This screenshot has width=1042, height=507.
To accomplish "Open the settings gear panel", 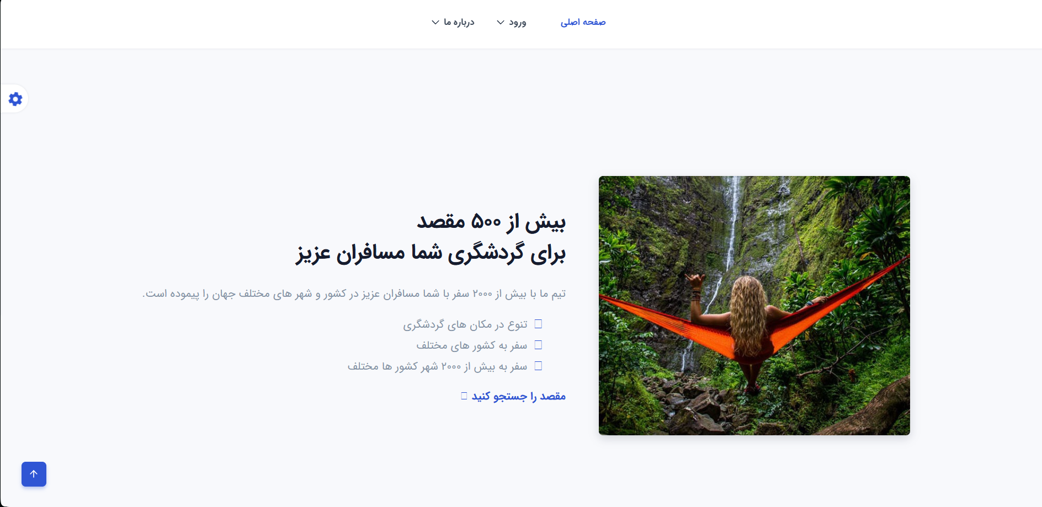I will pyautogui.click(x=15, y=99).
